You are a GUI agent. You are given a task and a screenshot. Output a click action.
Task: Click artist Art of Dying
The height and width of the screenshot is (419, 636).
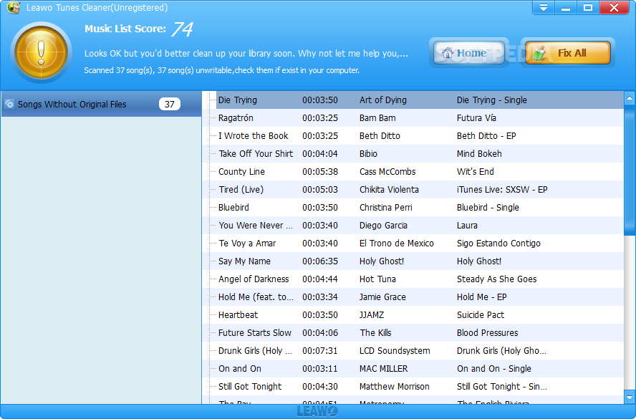click(x=383, y=100)
